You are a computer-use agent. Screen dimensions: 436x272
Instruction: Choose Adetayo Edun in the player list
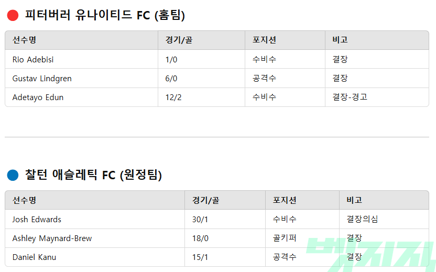coord(38,97)
